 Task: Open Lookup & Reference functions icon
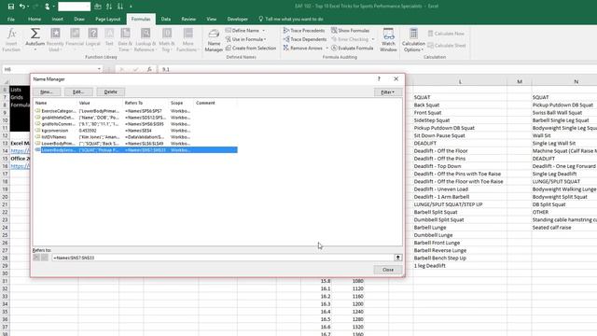(146, 34)
